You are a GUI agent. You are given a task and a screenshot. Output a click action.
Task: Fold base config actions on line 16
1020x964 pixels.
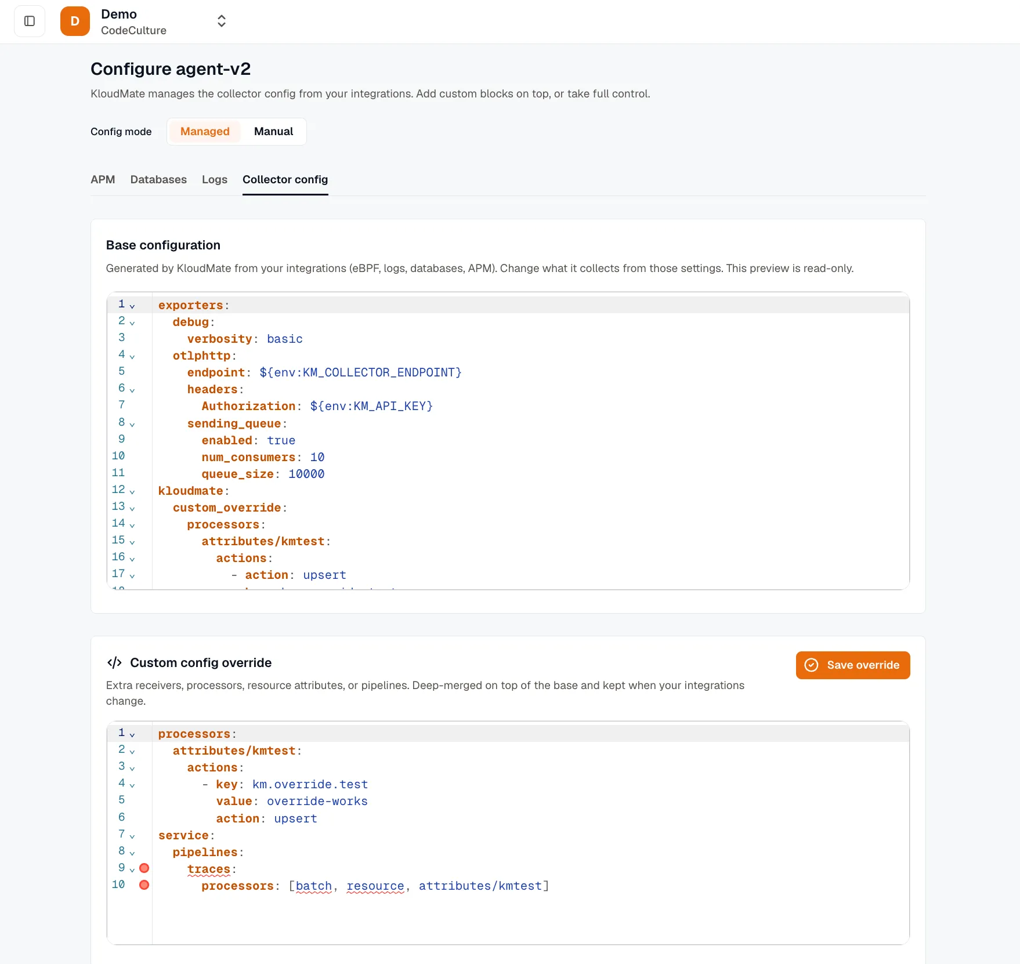click(132, 559)
